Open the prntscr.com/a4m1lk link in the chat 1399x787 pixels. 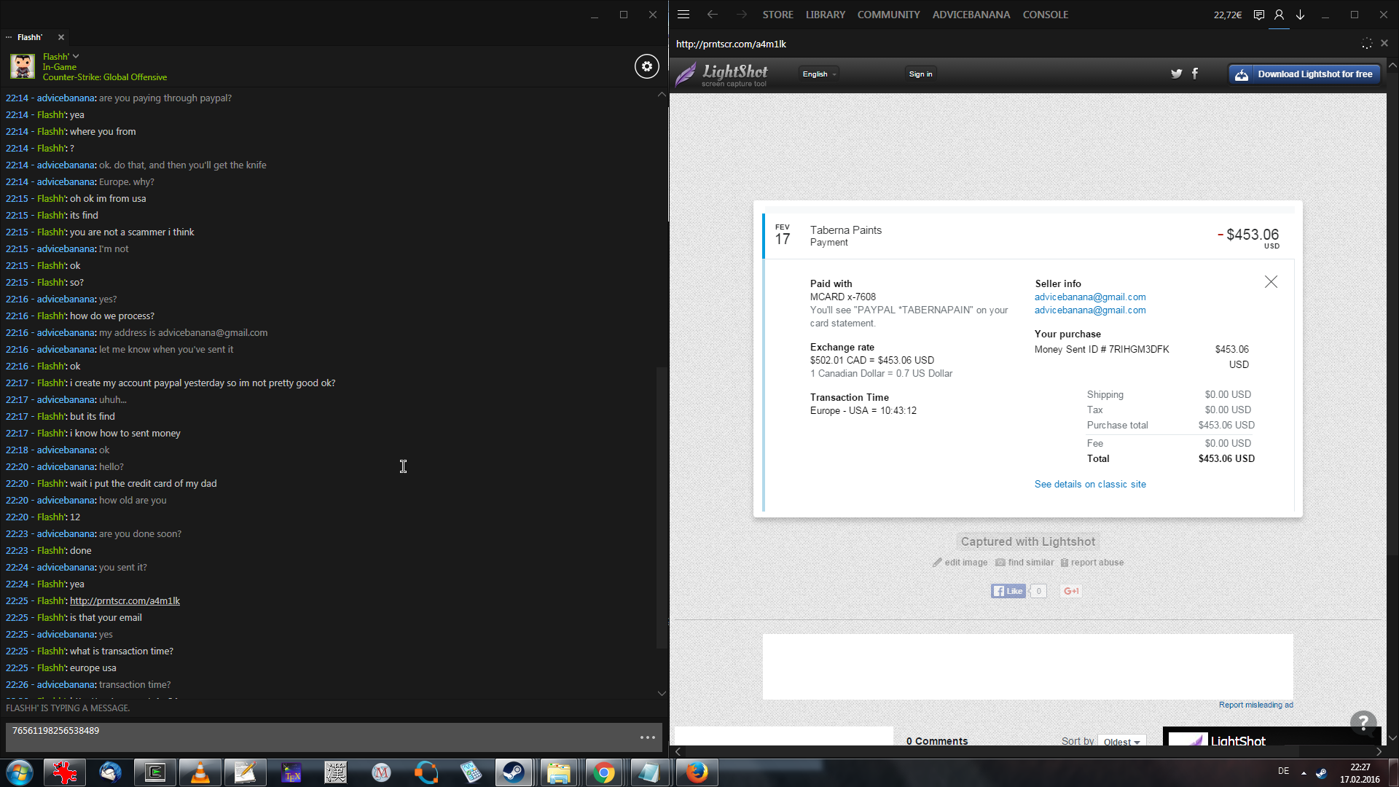pyautogui.click(x=125, y=601)
